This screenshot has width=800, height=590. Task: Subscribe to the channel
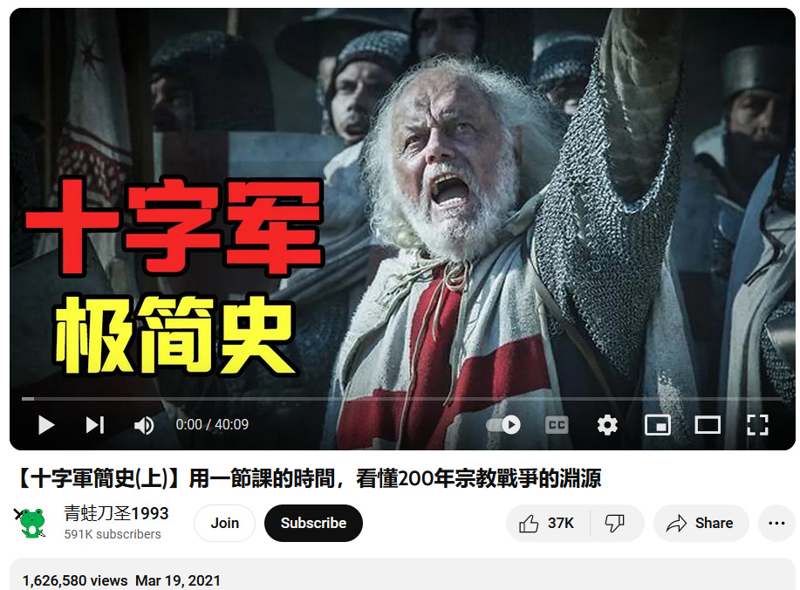[313, 523]
